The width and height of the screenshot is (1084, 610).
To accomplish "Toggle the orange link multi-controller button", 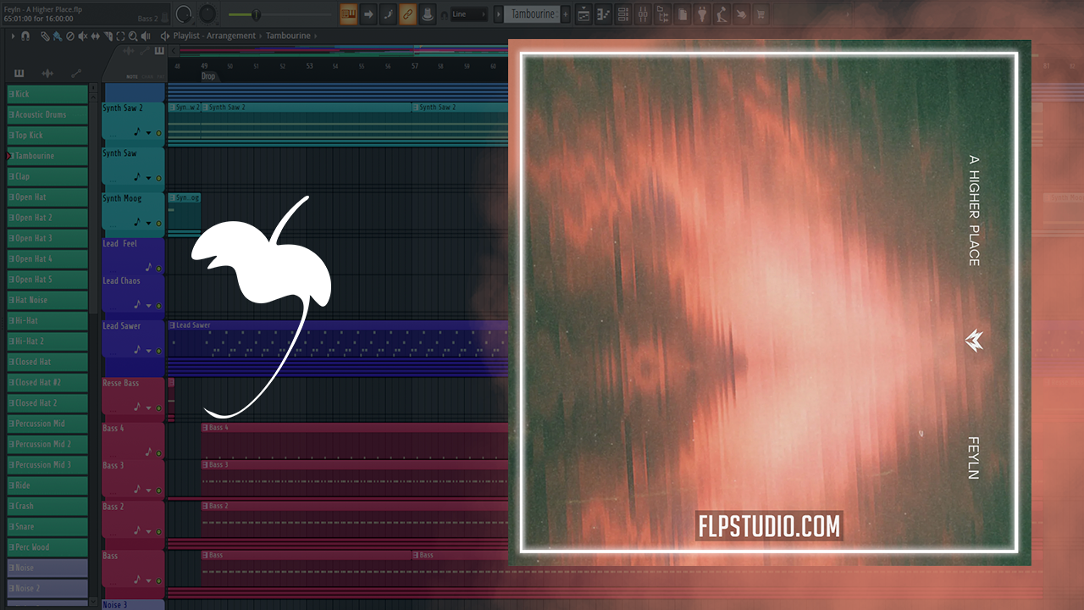I will (407, 14).
